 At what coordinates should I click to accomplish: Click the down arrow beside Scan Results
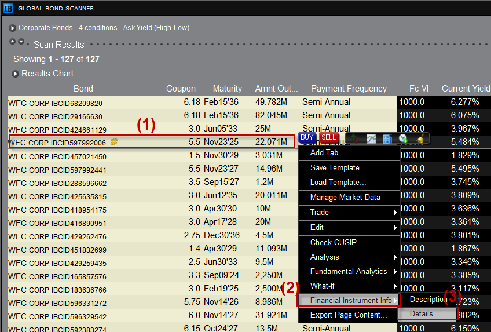tap(21, 42)
